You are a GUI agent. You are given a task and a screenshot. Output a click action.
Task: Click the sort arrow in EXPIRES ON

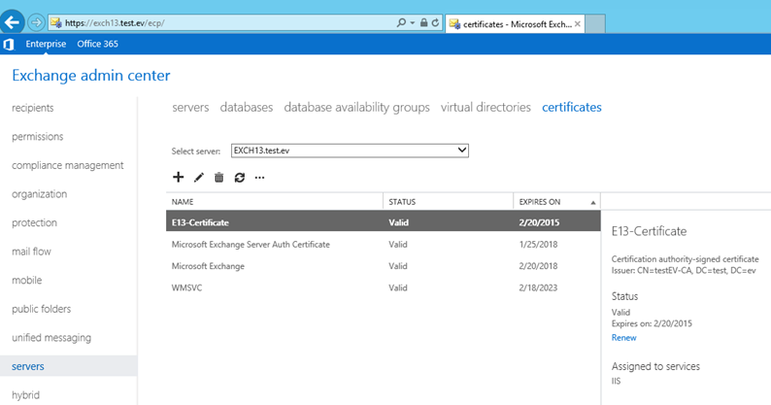click(x=593, y=202)
